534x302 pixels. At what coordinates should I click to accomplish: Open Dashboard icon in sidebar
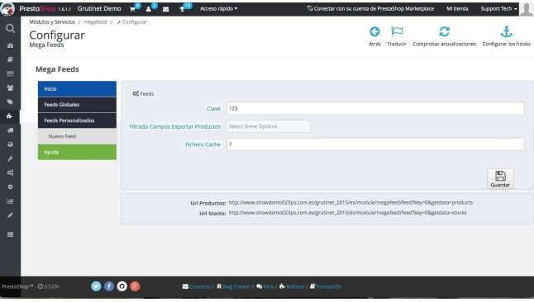pos(10,45)
